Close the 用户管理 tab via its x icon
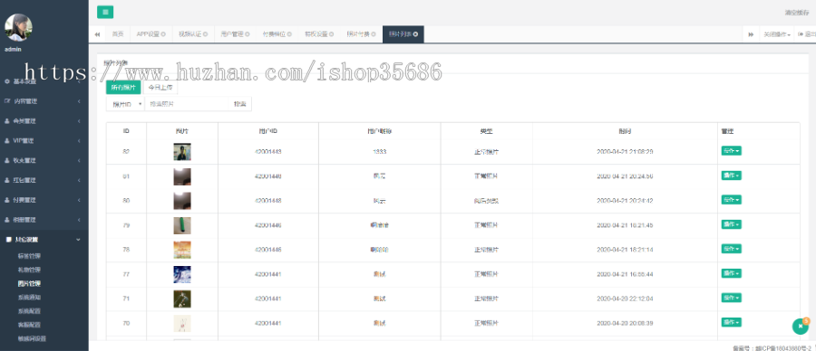The image size is (816, 351). [248, 34]
